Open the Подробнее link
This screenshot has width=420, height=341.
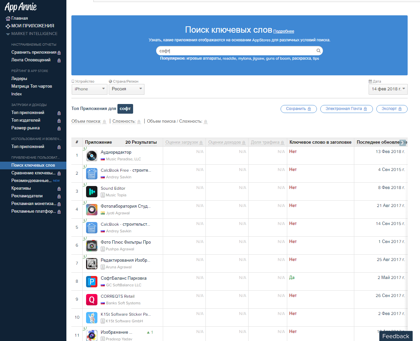tap(284, 31)
